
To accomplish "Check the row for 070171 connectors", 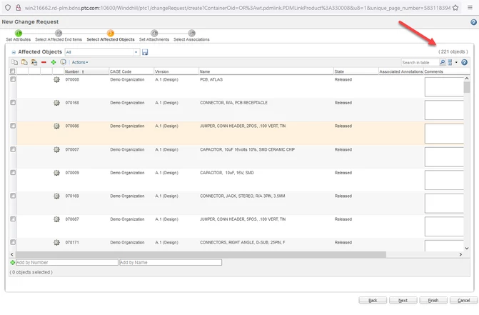I will [13, 242].
